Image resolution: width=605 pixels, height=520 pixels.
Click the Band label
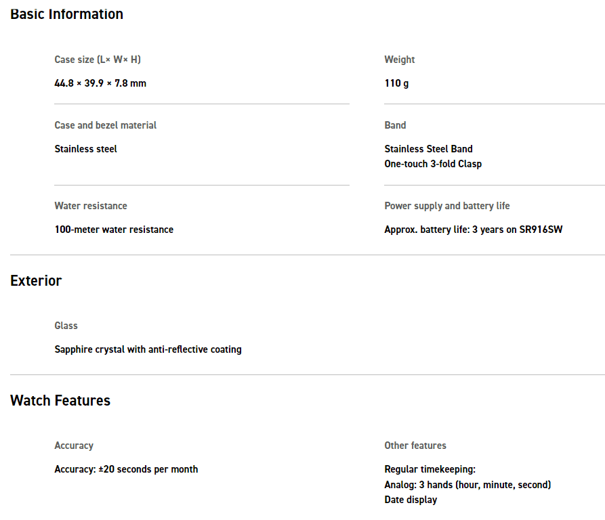tap(395, 125)
